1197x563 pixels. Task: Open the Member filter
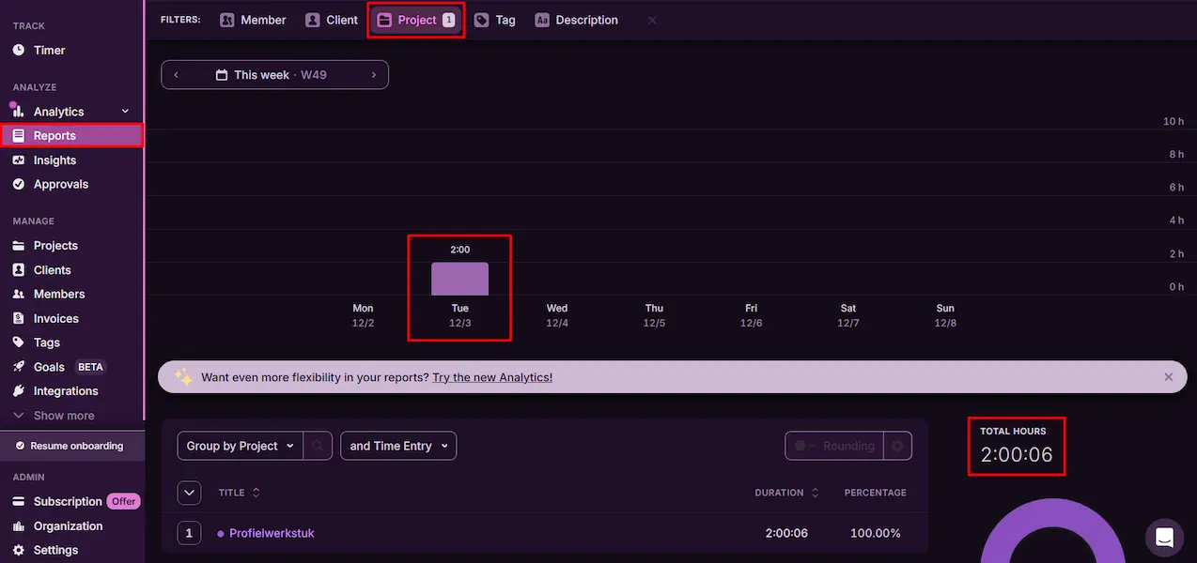click(x=253, y=20)
